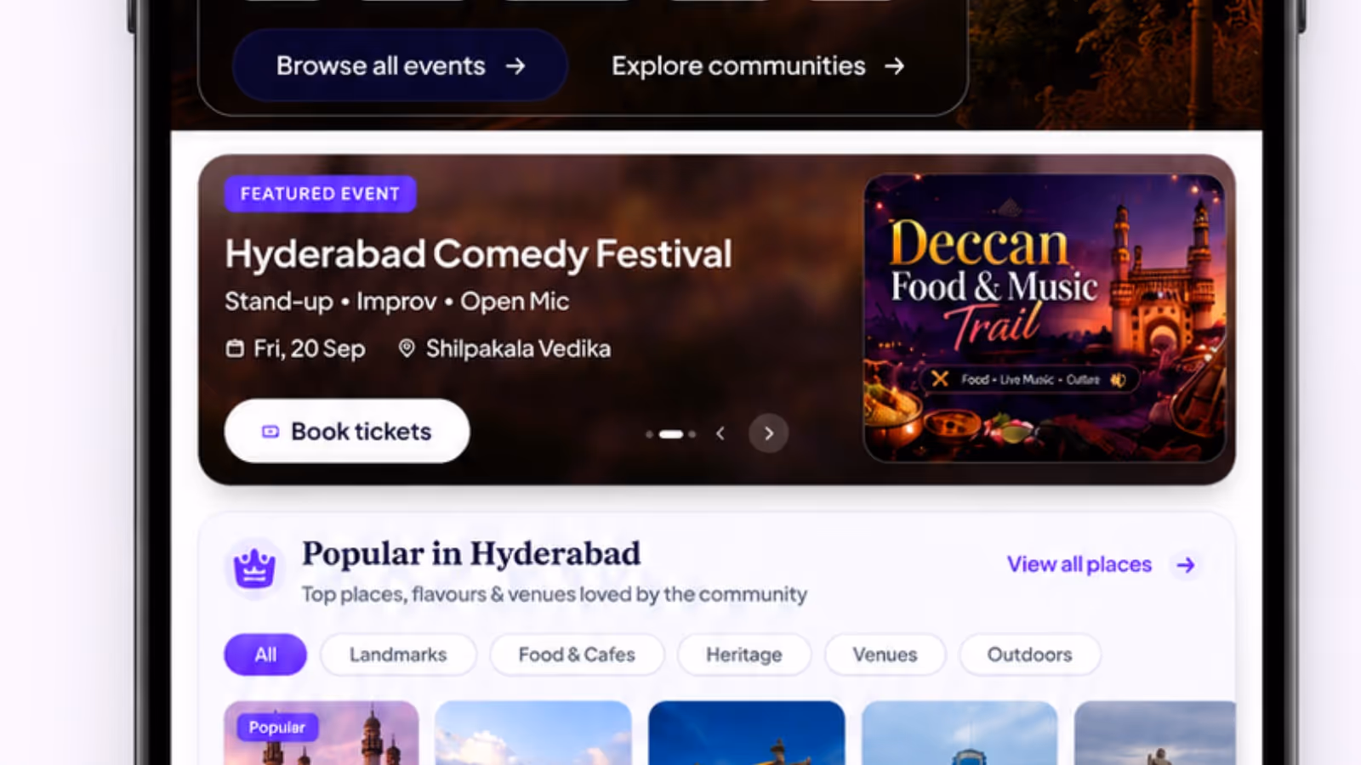Open View all places link
This screenshot has width=1361, height=765.
coord(1079,564)
